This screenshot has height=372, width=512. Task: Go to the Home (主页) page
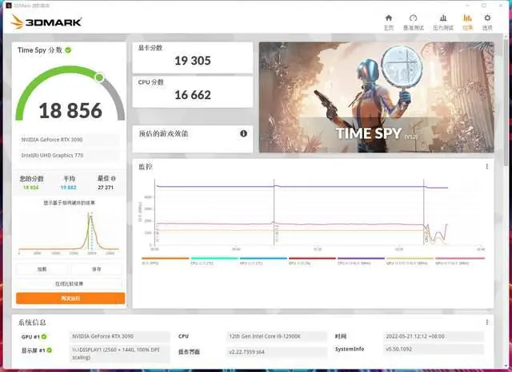388,22
